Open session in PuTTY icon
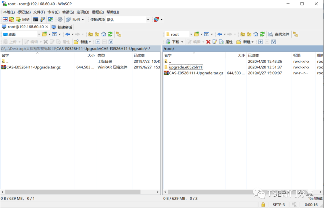 [x=42, y=20]
